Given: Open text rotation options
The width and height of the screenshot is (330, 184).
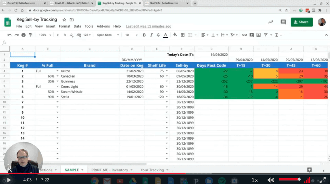Looking at the screenshot, I should click(x=234, y=35).
